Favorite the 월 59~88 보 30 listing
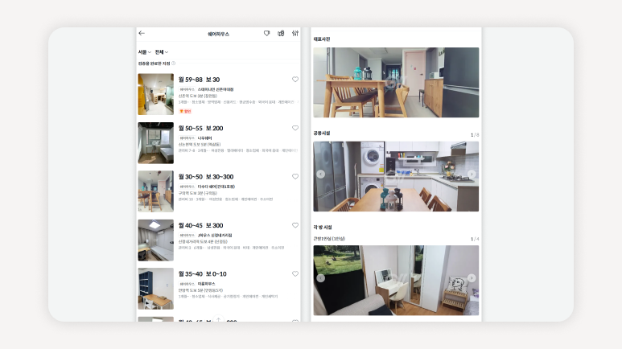This screenshot has width=622, height=349. (295, 80)
